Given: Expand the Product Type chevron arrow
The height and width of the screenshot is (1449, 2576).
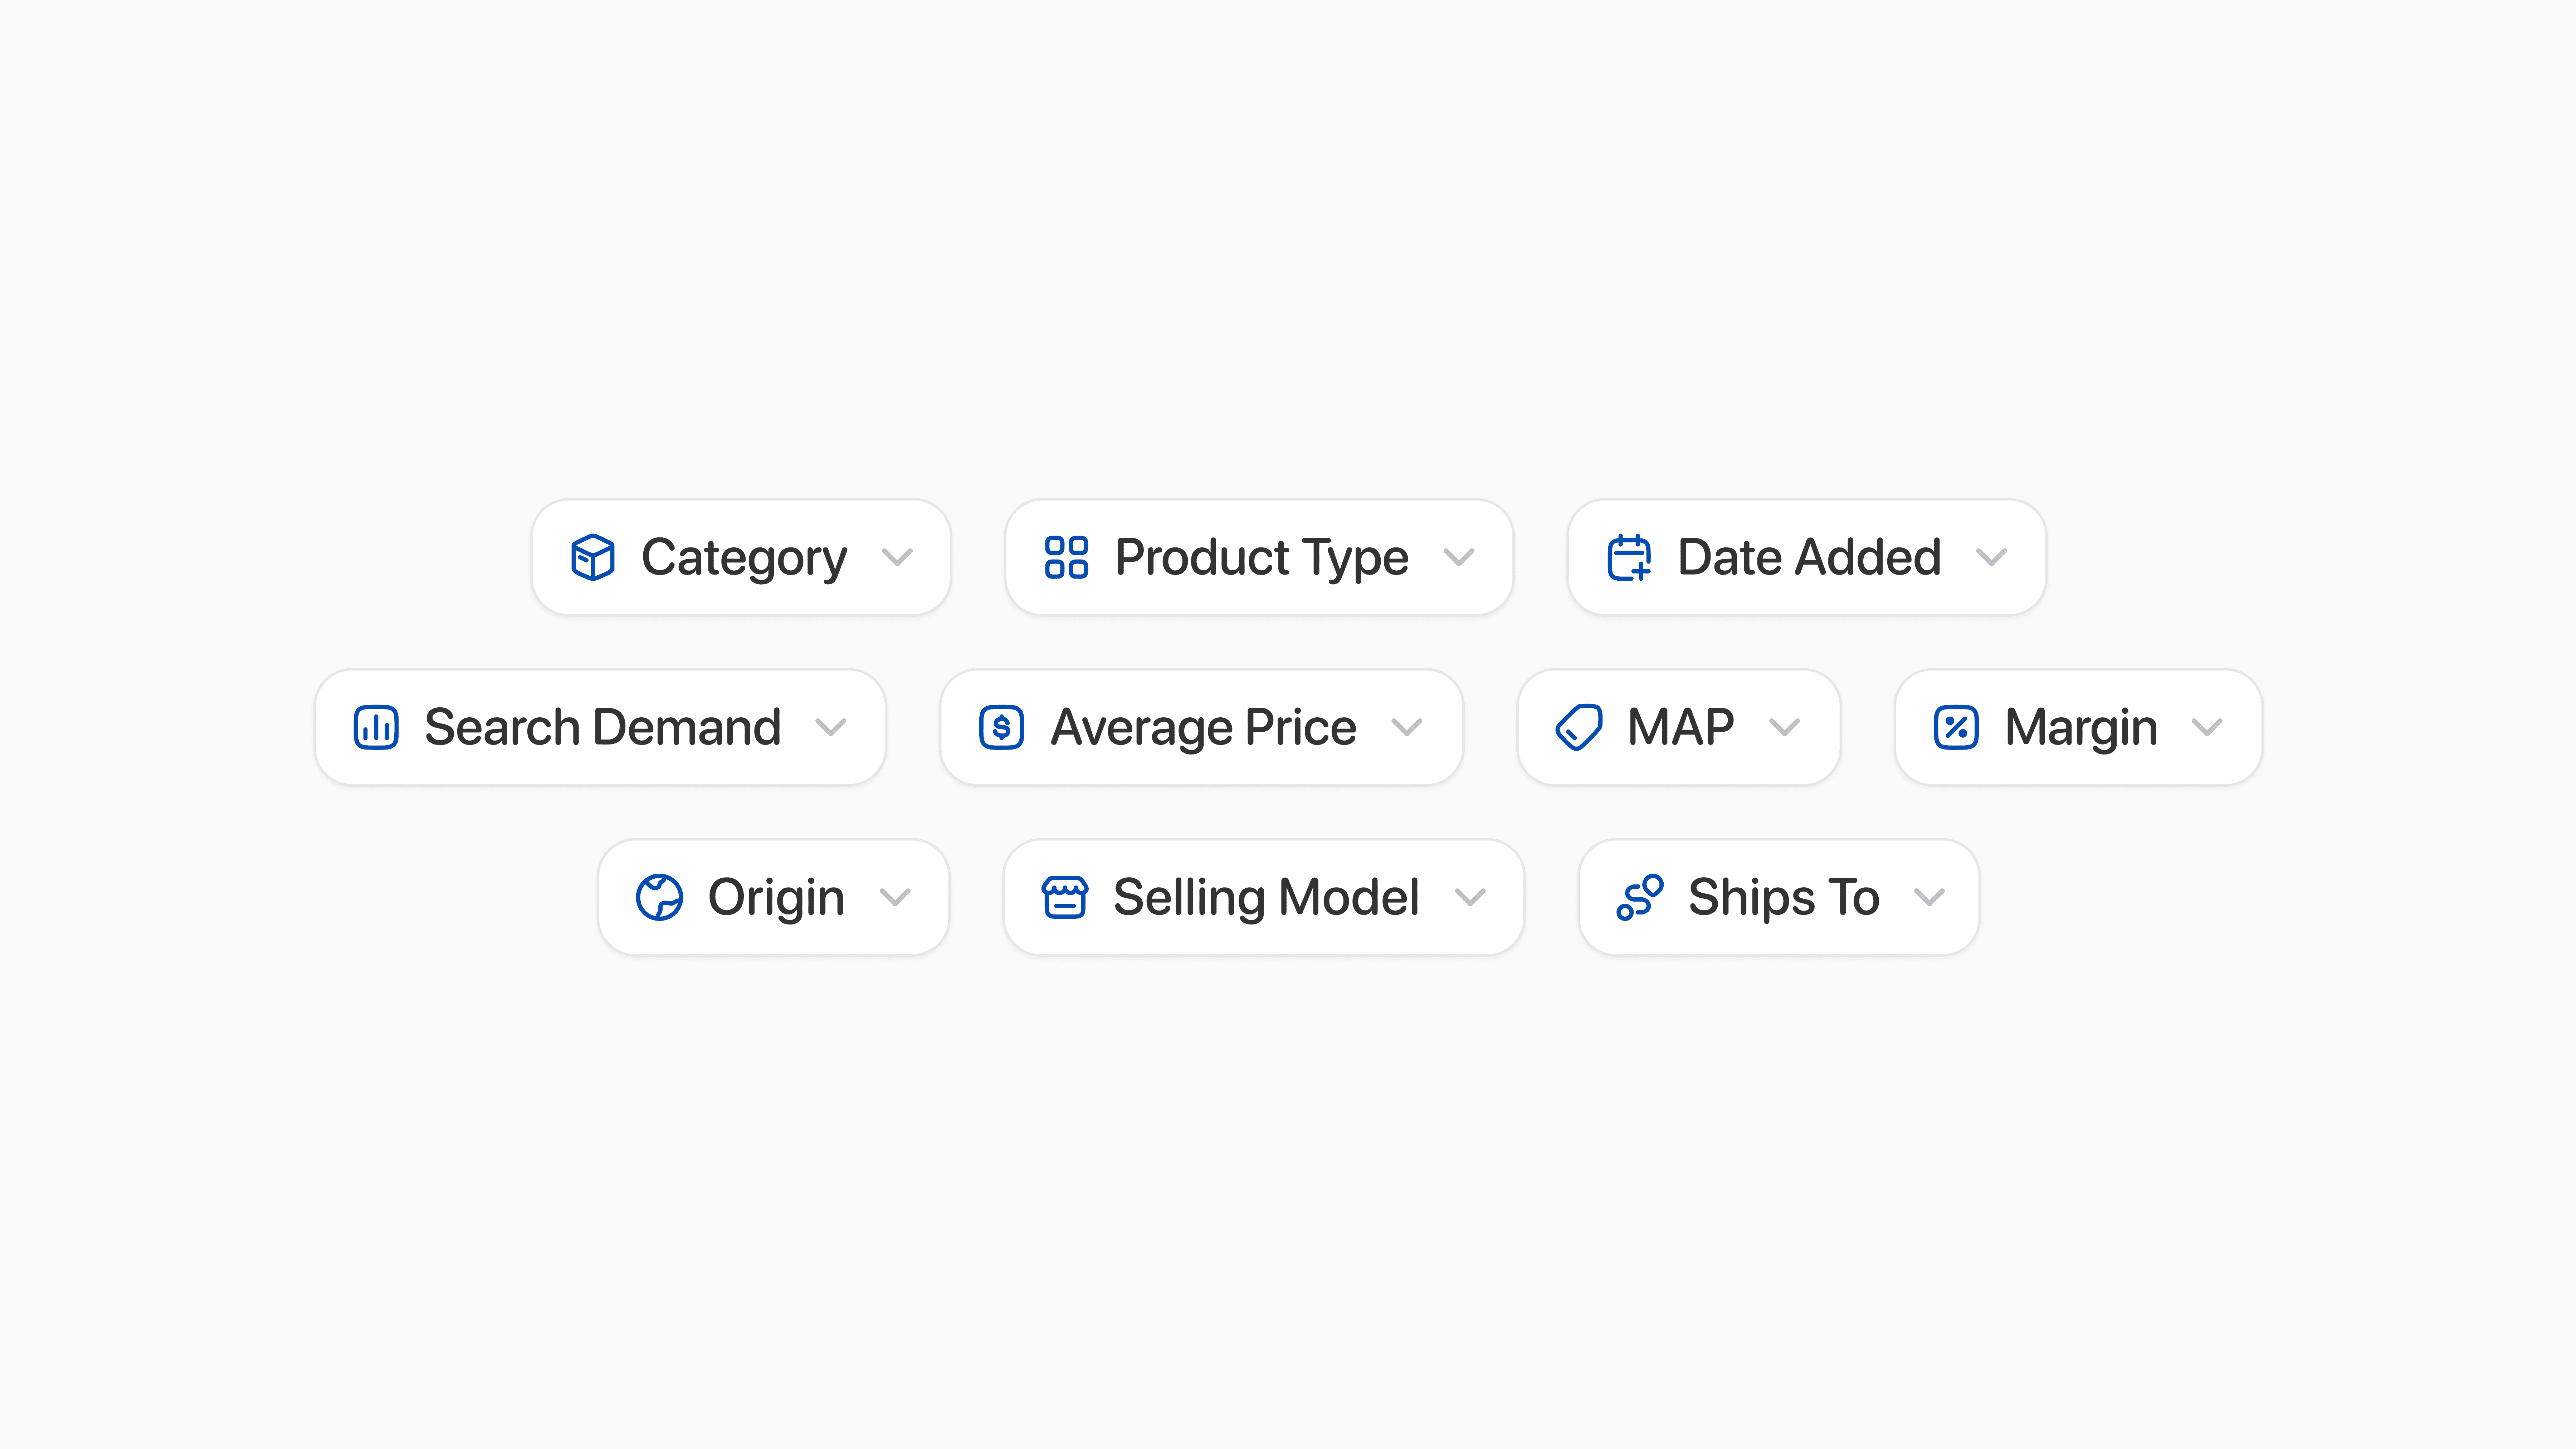Looking at the screenshot, I should coord(1459,557).
